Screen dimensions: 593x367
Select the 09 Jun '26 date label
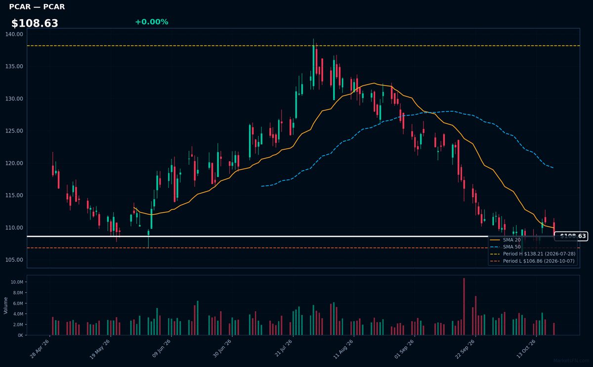tap(162, 349)
